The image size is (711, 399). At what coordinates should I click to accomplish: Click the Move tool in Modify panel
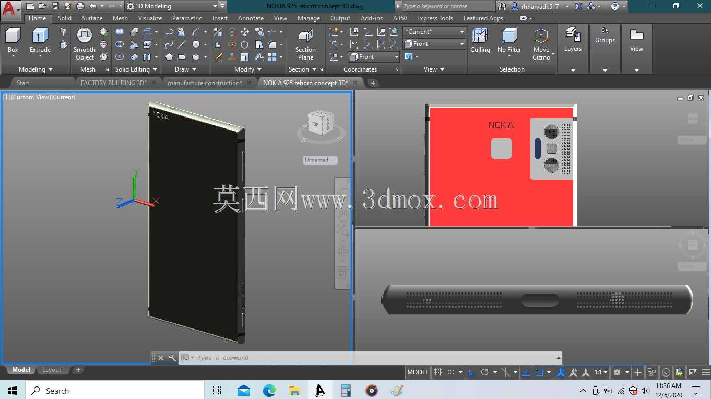[245, 32]
